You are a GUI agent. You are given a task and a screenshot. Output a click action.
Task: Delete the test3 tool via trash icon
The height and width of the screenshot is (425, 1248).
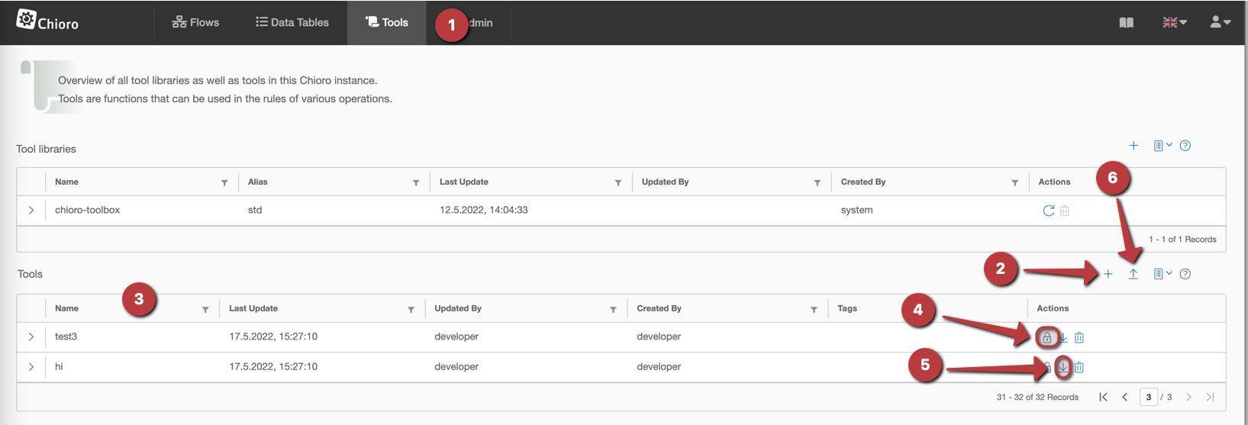(x=1079, y=337)
